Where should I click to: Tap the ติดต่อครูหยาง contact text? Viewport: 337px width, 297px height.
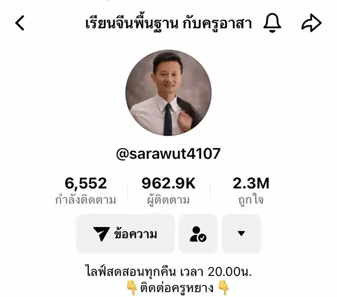pos(177,288)
